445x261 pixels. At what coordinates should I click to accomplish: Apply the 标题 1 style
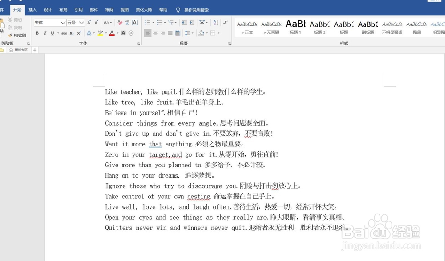pyautogui.click(x=295, y=27)
